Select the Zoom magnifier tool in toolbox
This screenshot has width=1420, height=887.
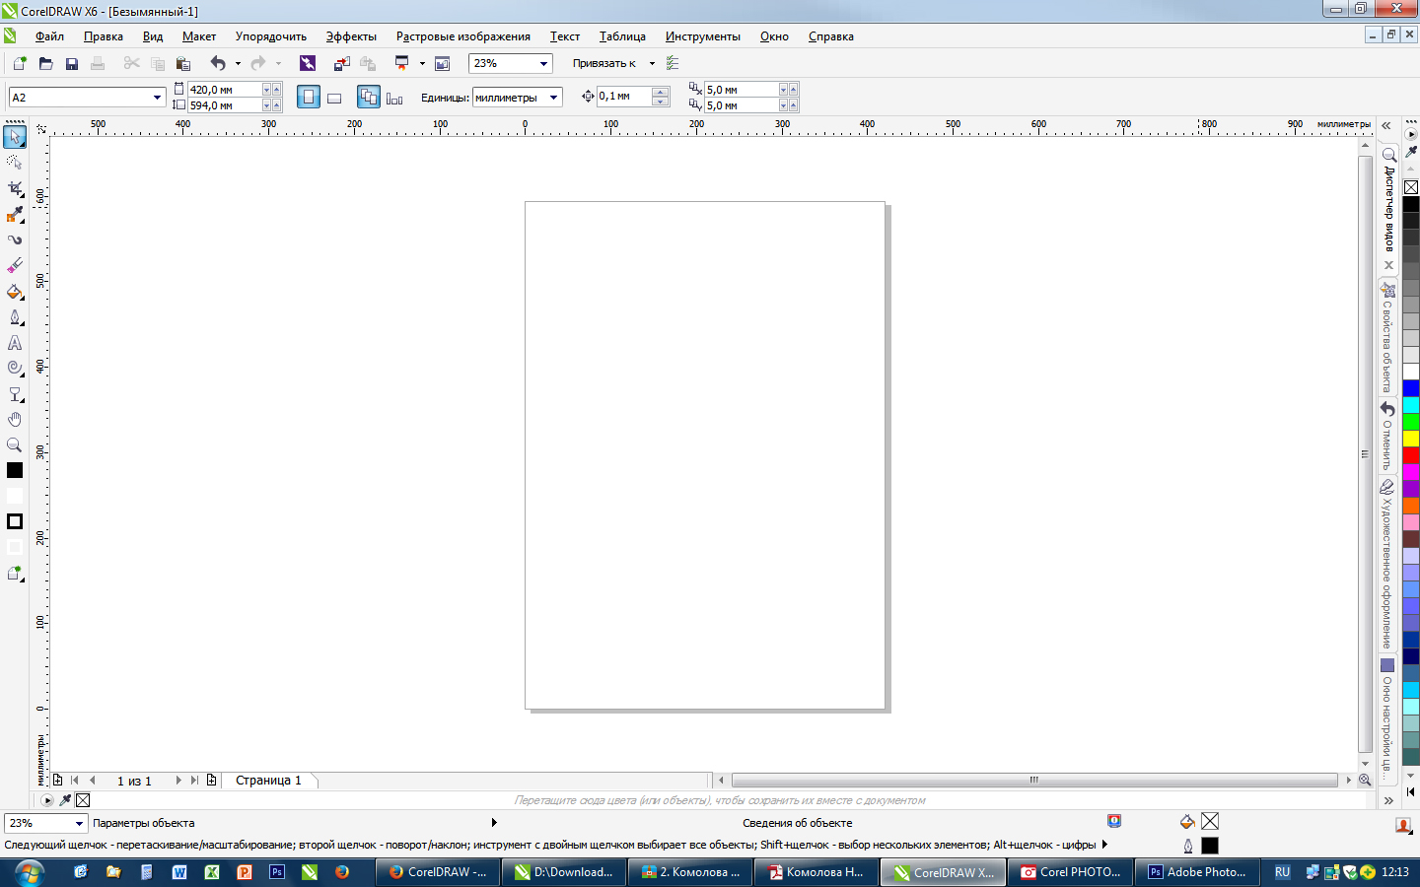(15, 445)
